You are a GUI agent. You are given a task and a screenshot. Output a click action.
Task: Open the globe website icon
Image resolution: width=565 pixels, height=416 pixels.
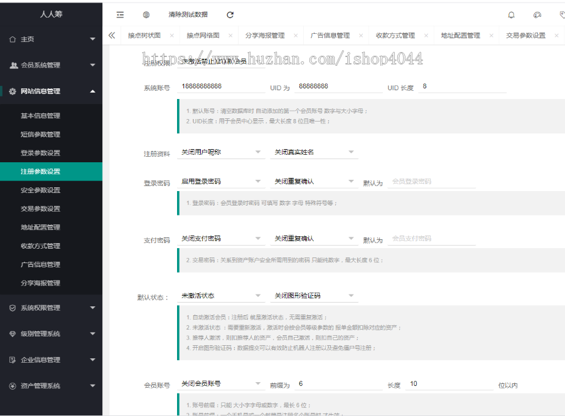[146, 15]
